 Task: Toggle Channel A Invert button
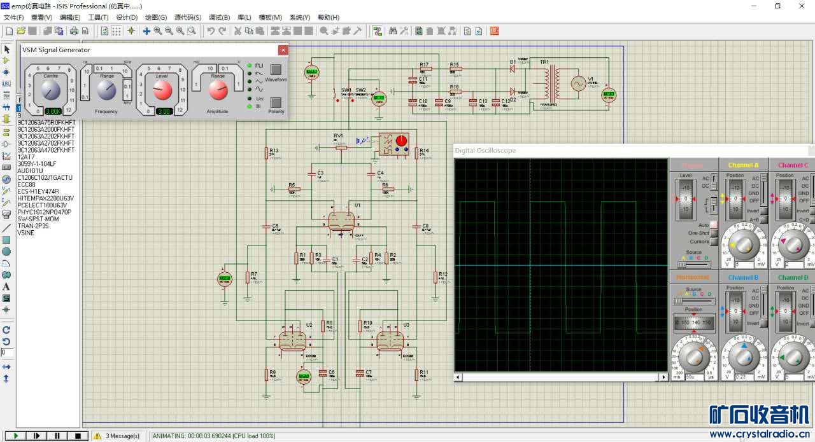click(x=763, y=211)
